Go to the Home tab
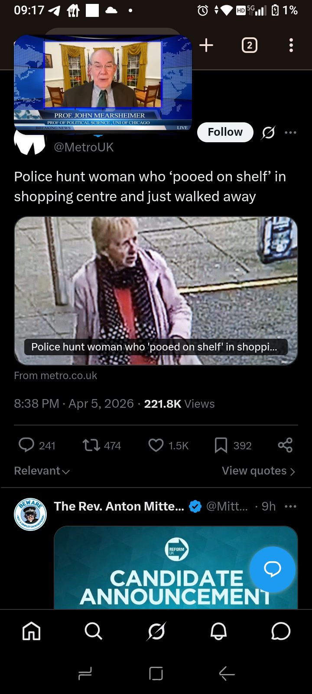The height and width of the screenshot is (694, 312). coord(31,631)
